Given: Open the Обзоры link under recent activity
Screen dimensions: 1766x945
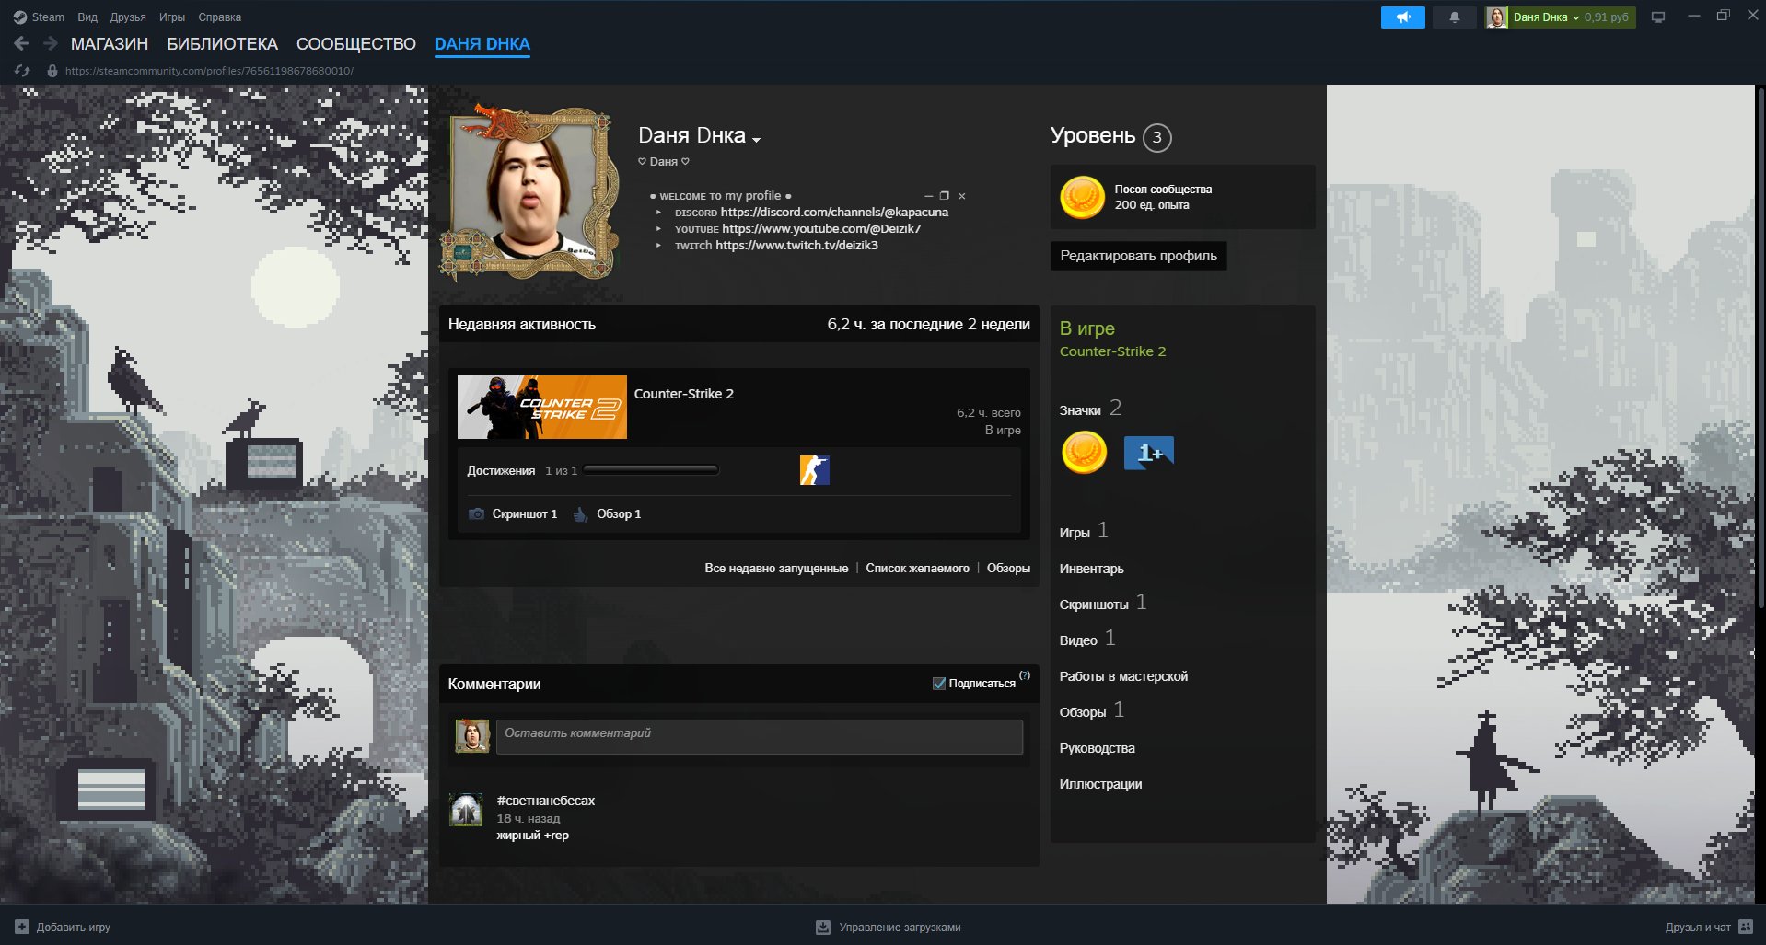Looking at the screenshot, I should click(1008, 568).
